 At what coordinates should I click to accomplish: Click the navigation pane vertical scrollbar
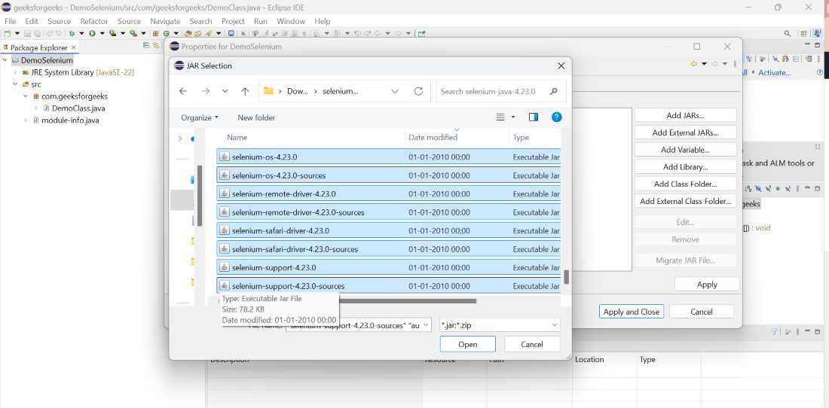click(x=200, y=195)
